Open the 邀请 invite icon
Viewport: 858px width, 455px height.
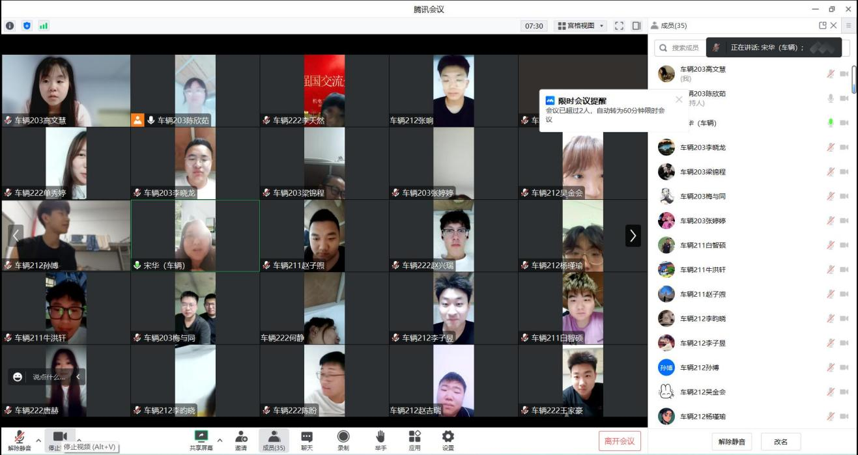click(x=241, y=437)
